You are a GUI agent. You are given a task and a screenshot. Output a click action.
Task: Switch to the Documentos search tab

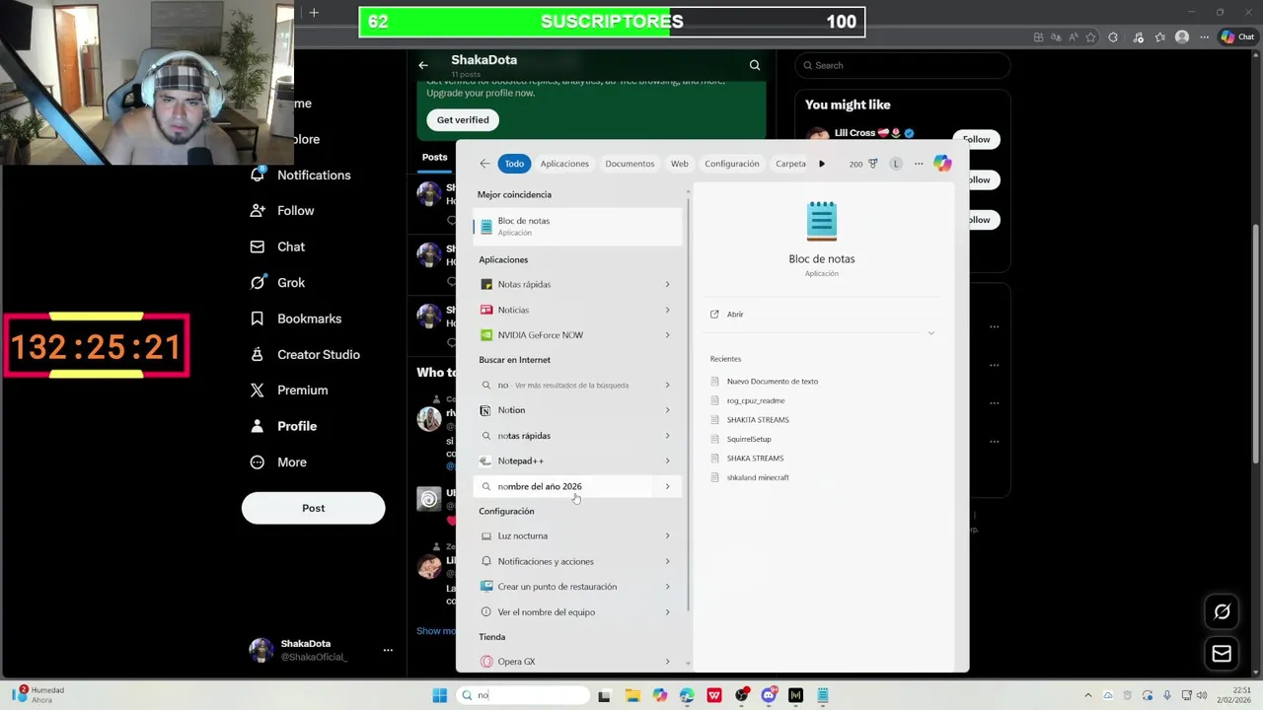[x=630, y=164]
